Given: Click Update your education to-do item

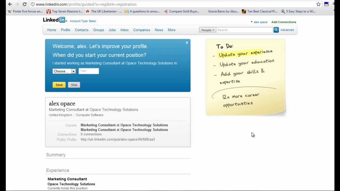Looking at the screenshot, I should [x=247, y=63].
